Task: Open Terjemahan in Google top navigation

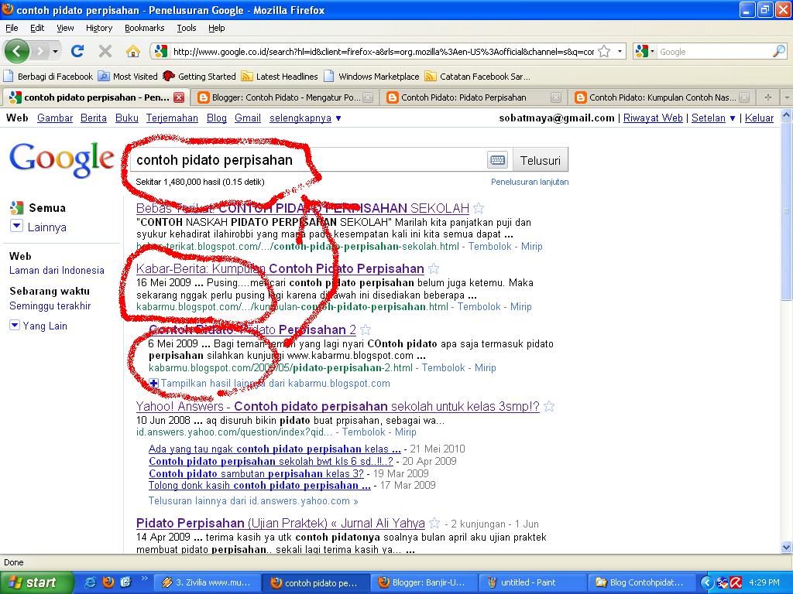Action: [172, 118]
